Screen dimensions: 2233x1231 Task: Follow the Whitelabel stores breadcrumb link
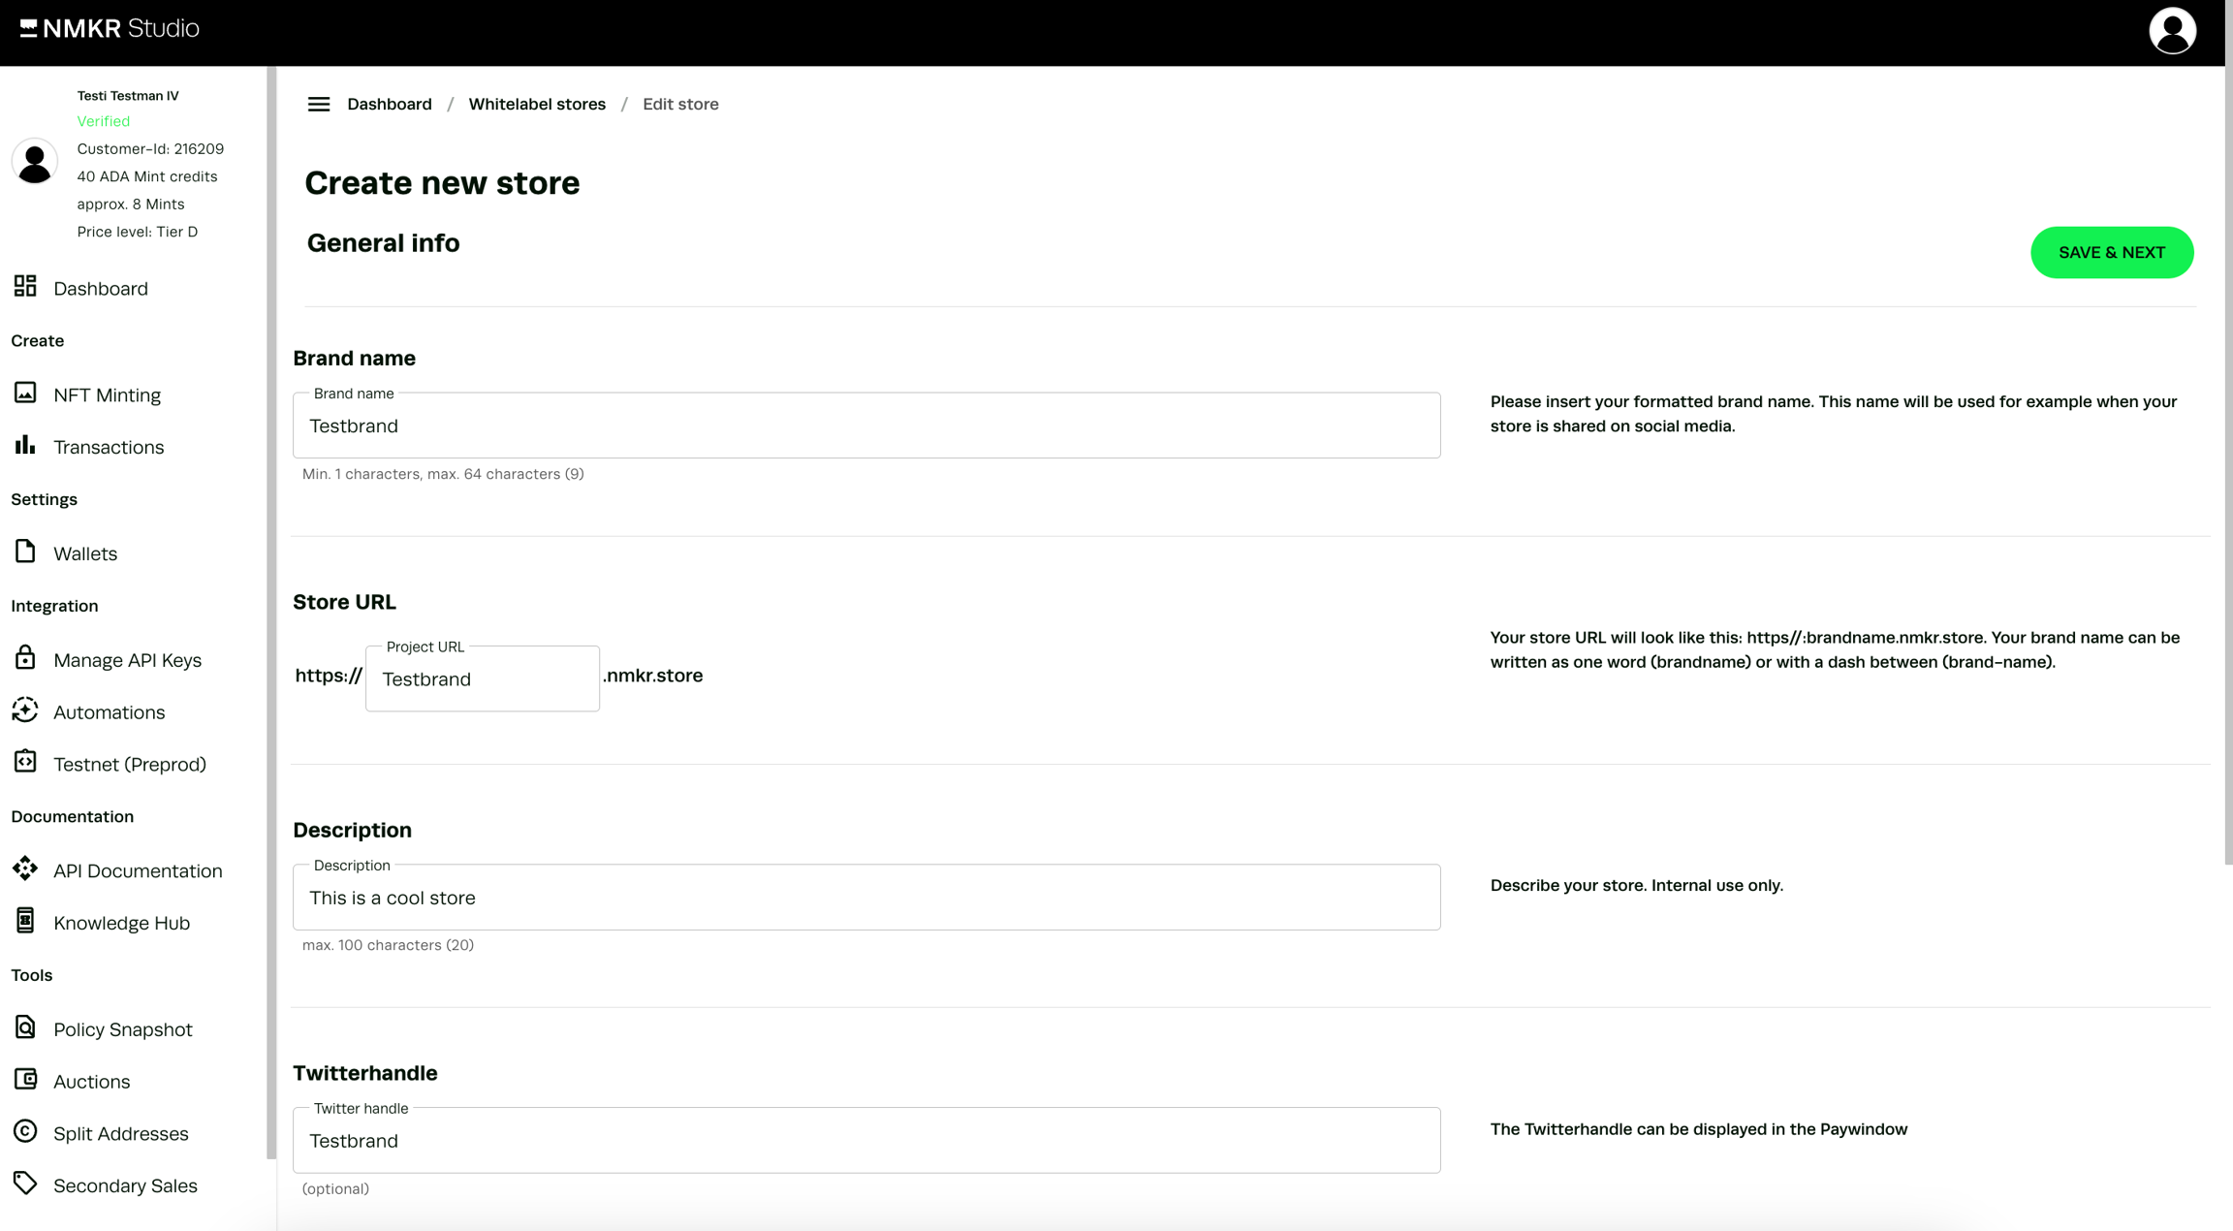[537, 104]
